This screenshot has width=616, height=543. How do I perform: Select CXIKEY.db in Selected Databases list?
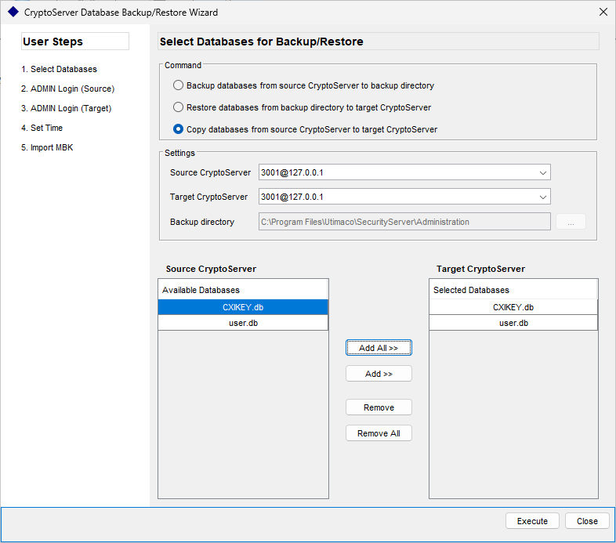pos(513,307)
